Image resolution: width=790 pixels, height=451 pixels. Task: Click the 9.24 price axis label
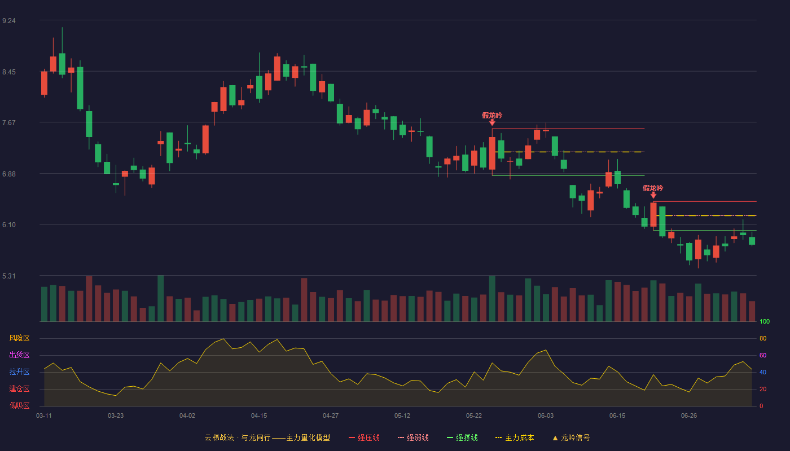pos(9,21)
